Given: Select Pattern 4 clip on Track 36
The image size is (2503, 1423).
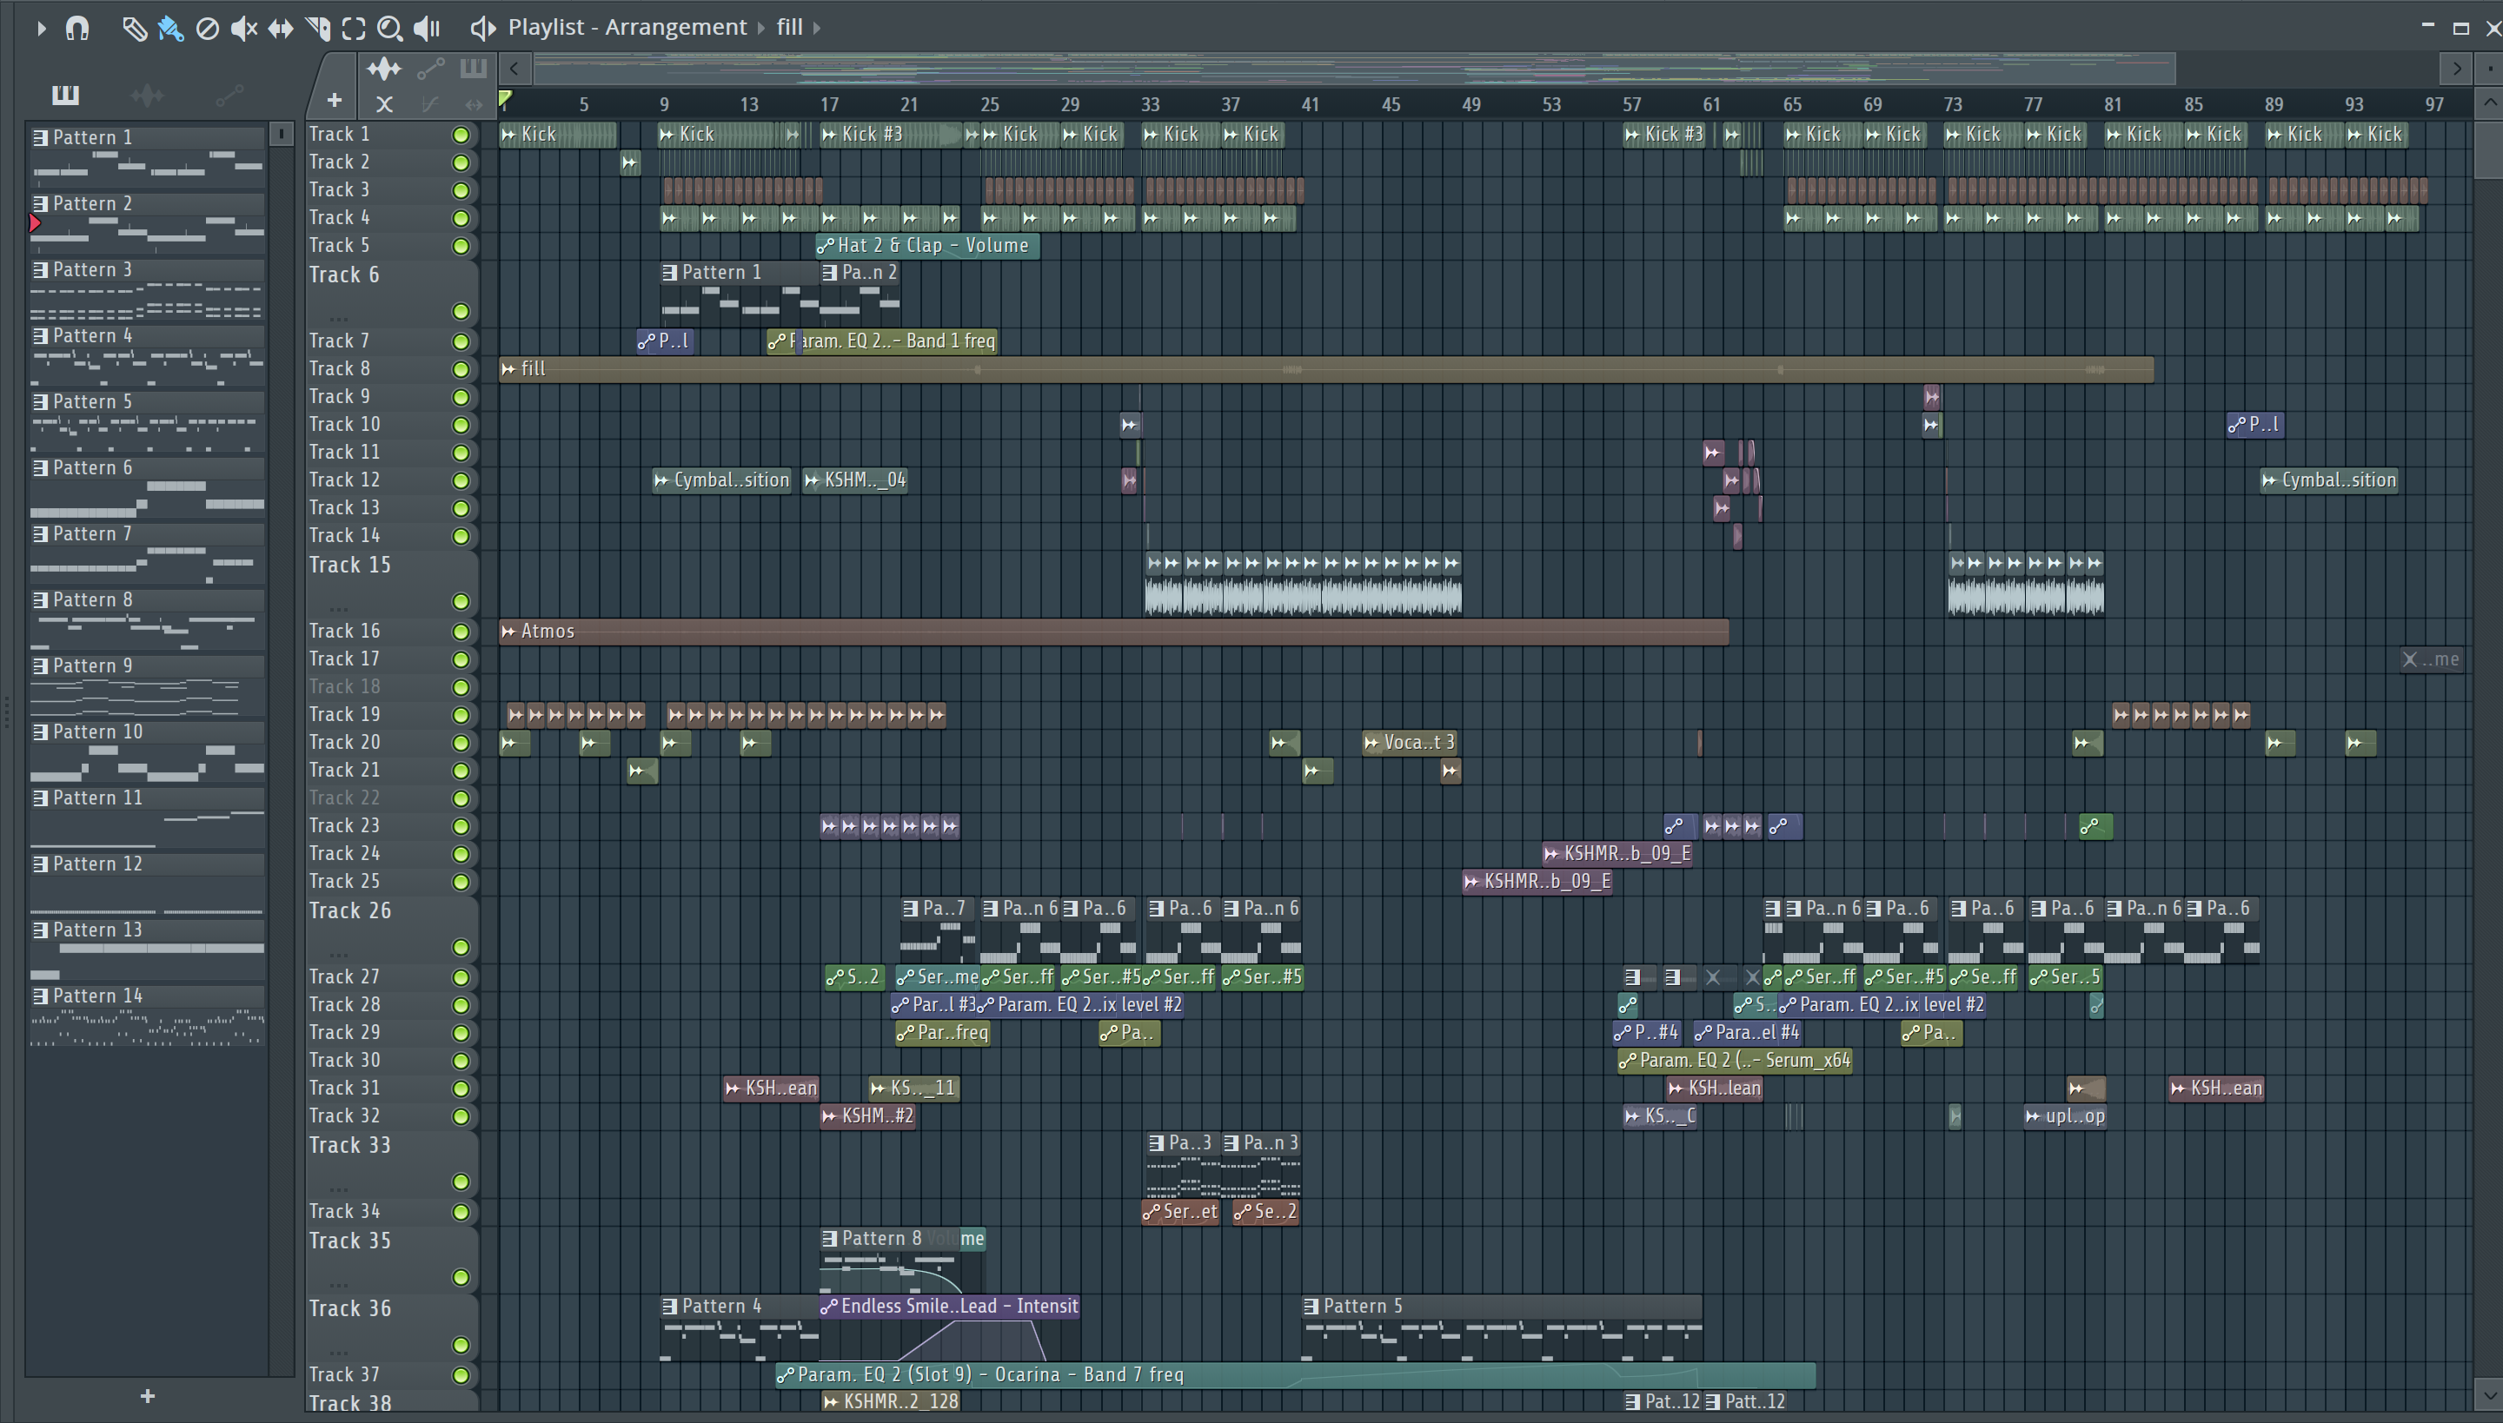Looking at the screenshot, I should (740, 1327).
